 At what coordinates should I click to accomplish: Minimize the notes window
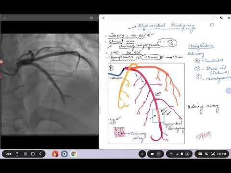tap(214, 18)
